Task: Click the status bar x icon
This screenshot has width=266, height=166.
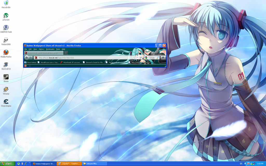Action: pyautogui.click(x=30, y=66)
